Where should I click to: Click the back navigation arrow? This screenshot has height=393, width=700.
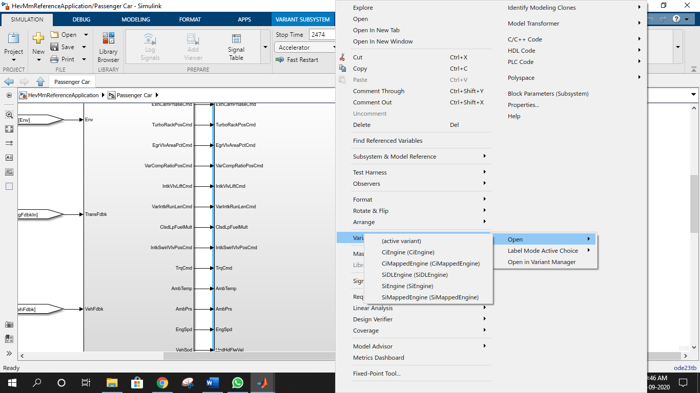pyautogui.click(x=8, y=81)
